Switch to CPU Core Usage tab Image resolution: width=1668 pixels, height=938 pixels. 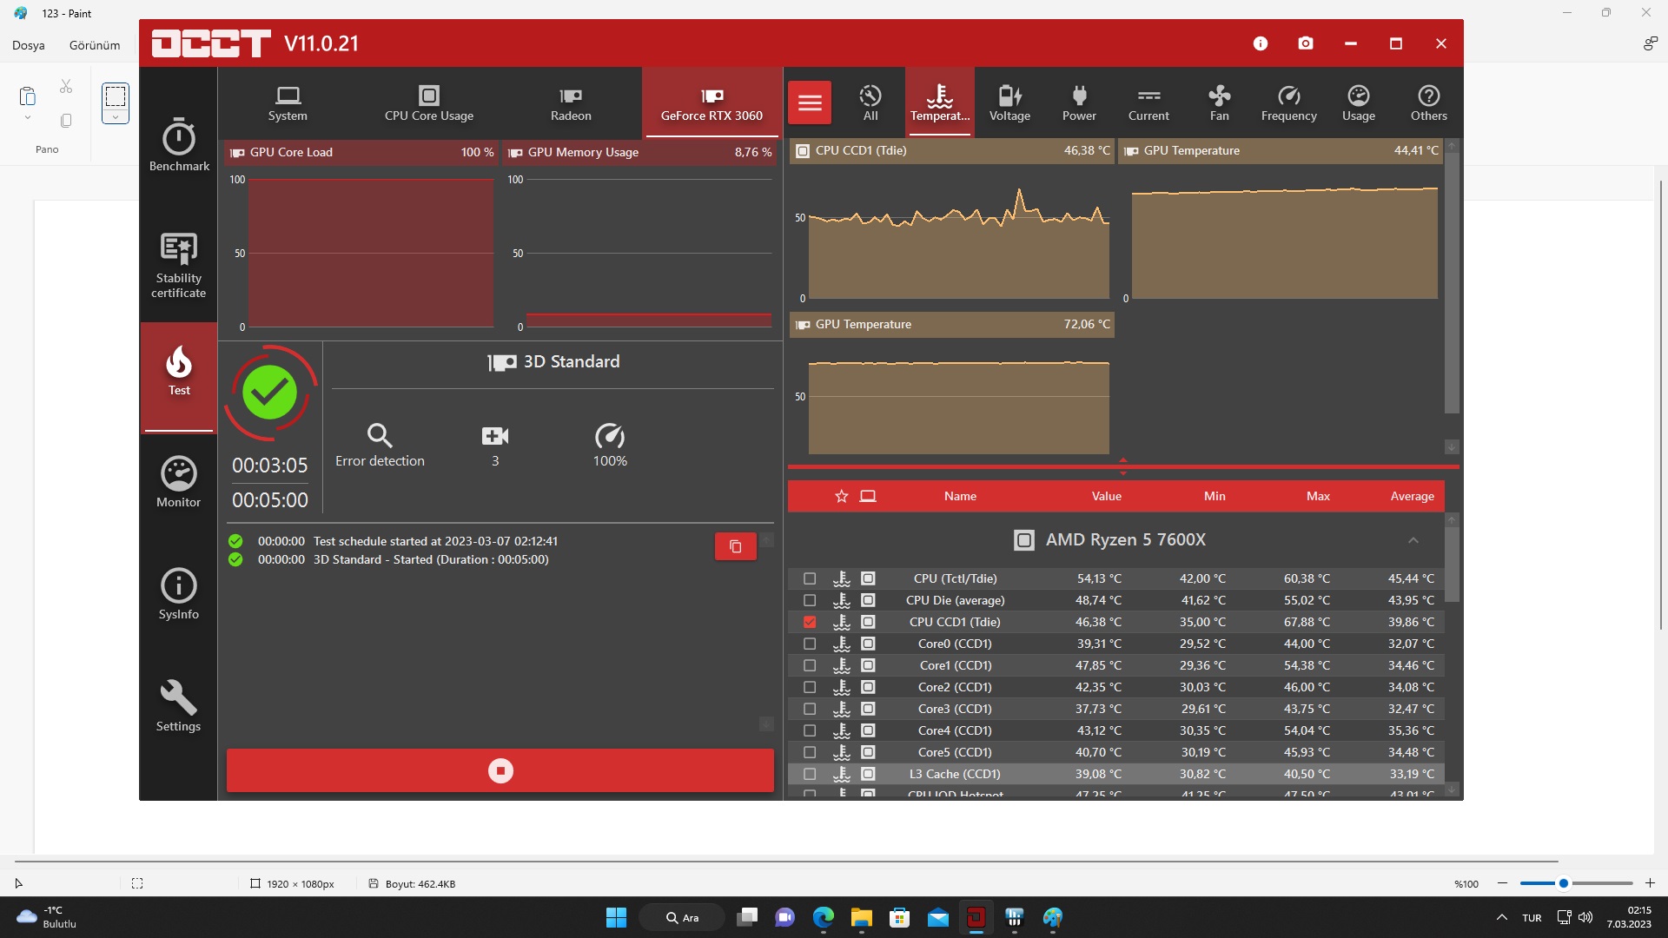(429, 102)
